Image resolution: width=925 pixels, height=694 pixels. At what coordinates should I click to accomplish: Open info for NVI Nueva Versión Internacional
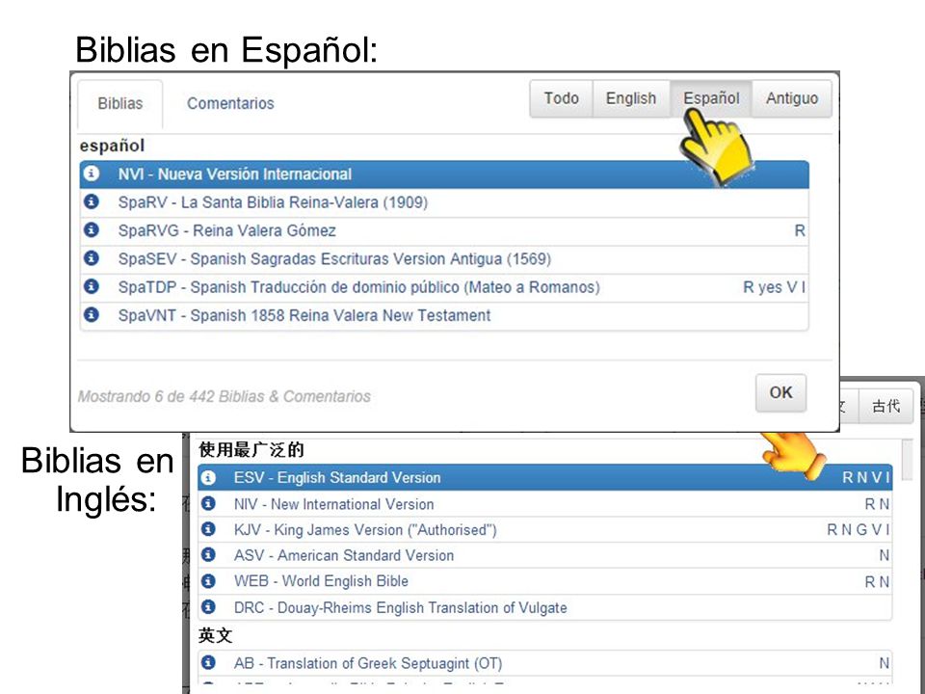click(92, 173)
